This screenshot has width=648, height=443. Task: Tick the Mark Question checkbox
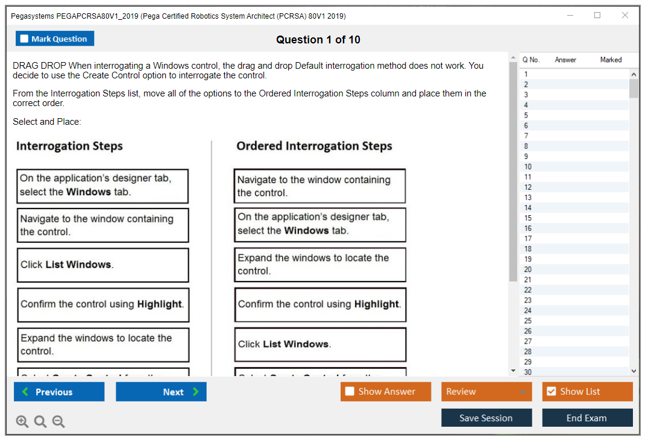[24, 39]
